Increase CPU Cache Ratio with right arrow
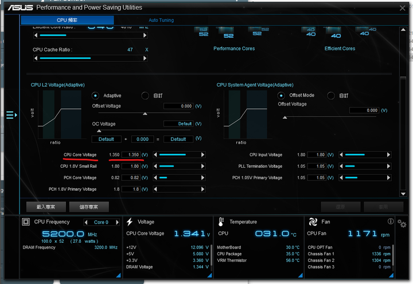 (x=145, y=58)
